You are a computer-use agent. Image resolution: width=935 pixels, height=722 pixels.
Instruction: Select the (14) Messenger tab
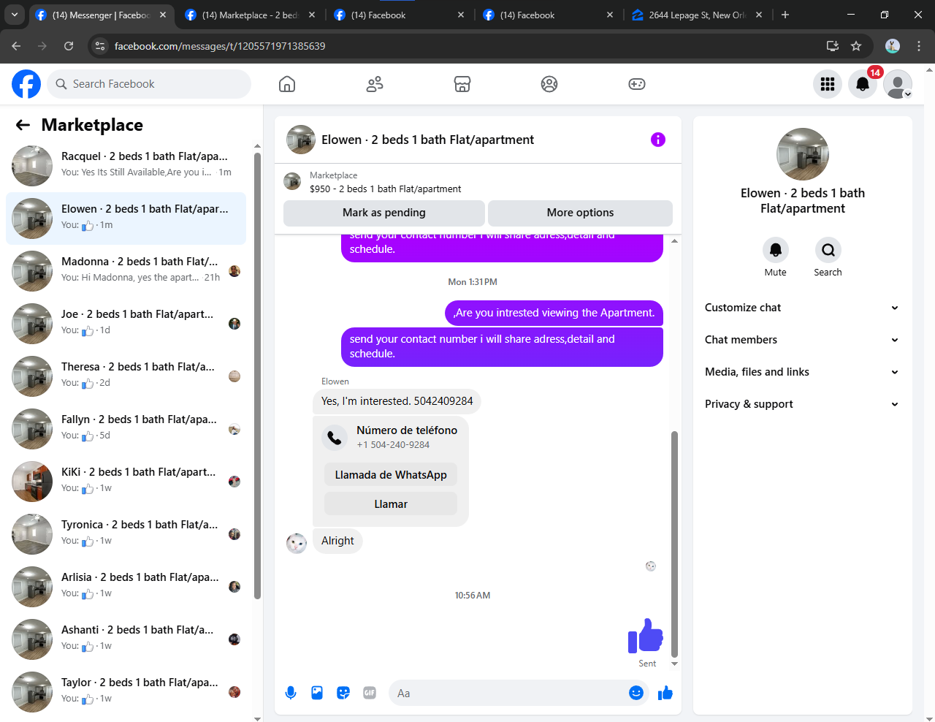pyautogui.click(x=102, y=15)
